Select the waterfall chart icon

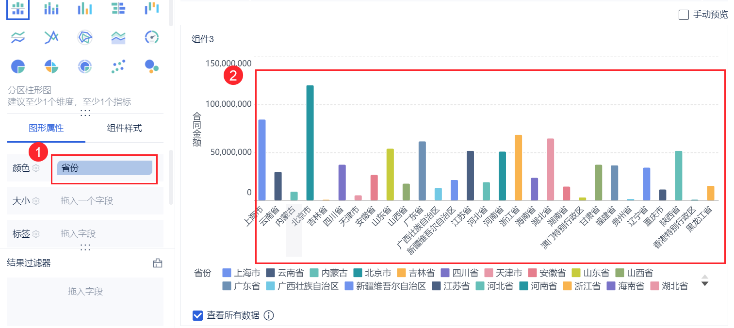tap(152, 8)
